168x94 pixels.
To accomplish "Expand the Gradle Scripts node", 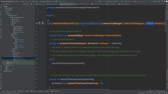I will click(x=3, y=71).
